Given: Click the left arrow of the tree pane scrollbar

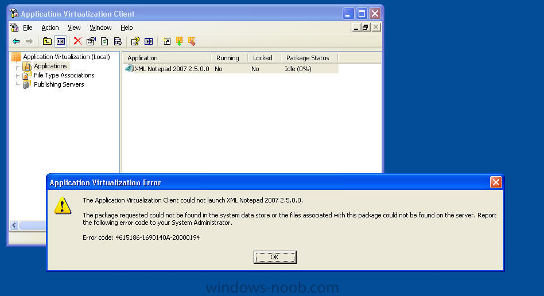Looking at the screenshot, I should [14, 225].
